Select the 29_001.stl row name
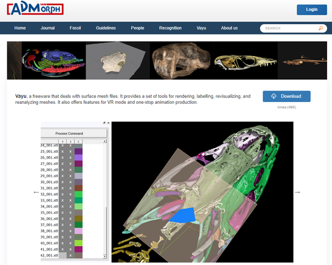 49,176
